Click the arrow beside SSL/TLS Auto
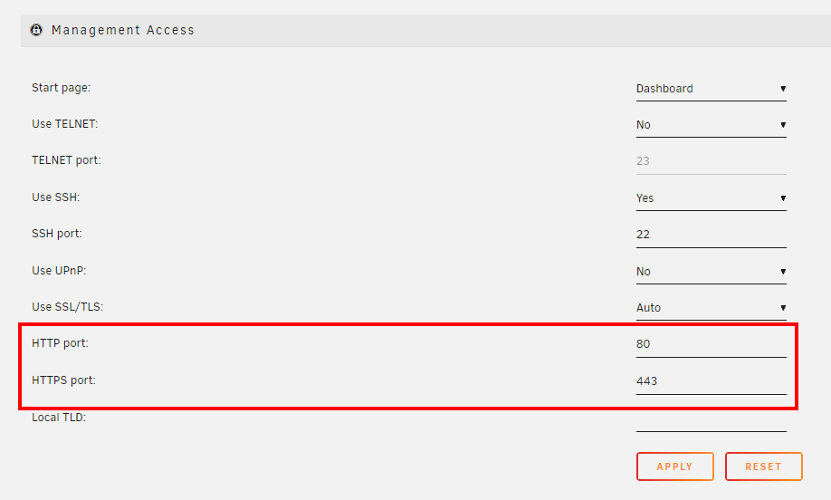This screenshot has width=831, height=500. pyautogui.click(x=783, y=308)
